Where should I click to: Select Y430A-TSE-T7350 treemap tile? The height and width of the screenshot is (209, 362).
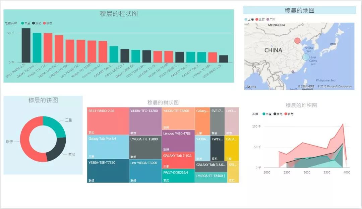coord(108,171)
